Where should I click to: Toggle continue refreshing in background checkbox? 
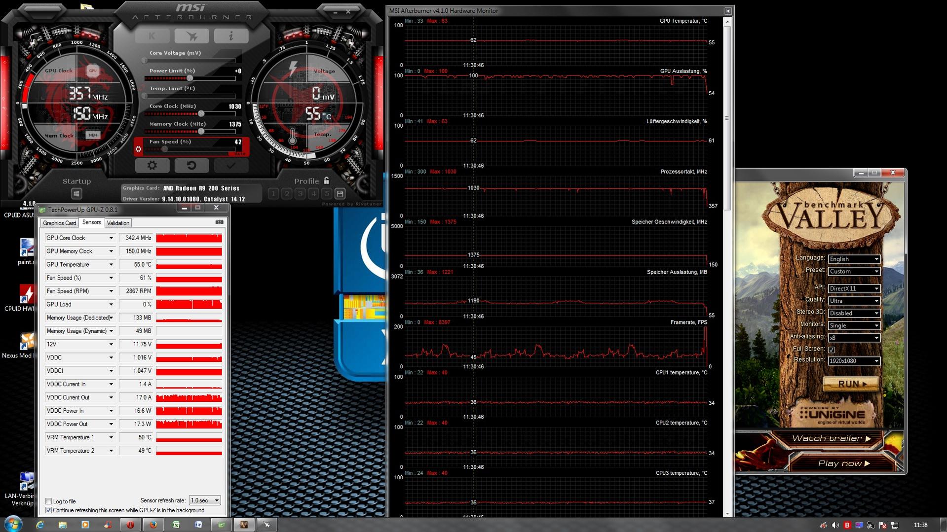(49, 510)
